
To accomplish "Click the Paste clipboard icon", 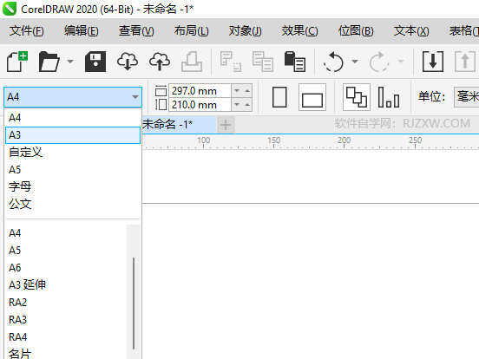I will tap(295, 62).
